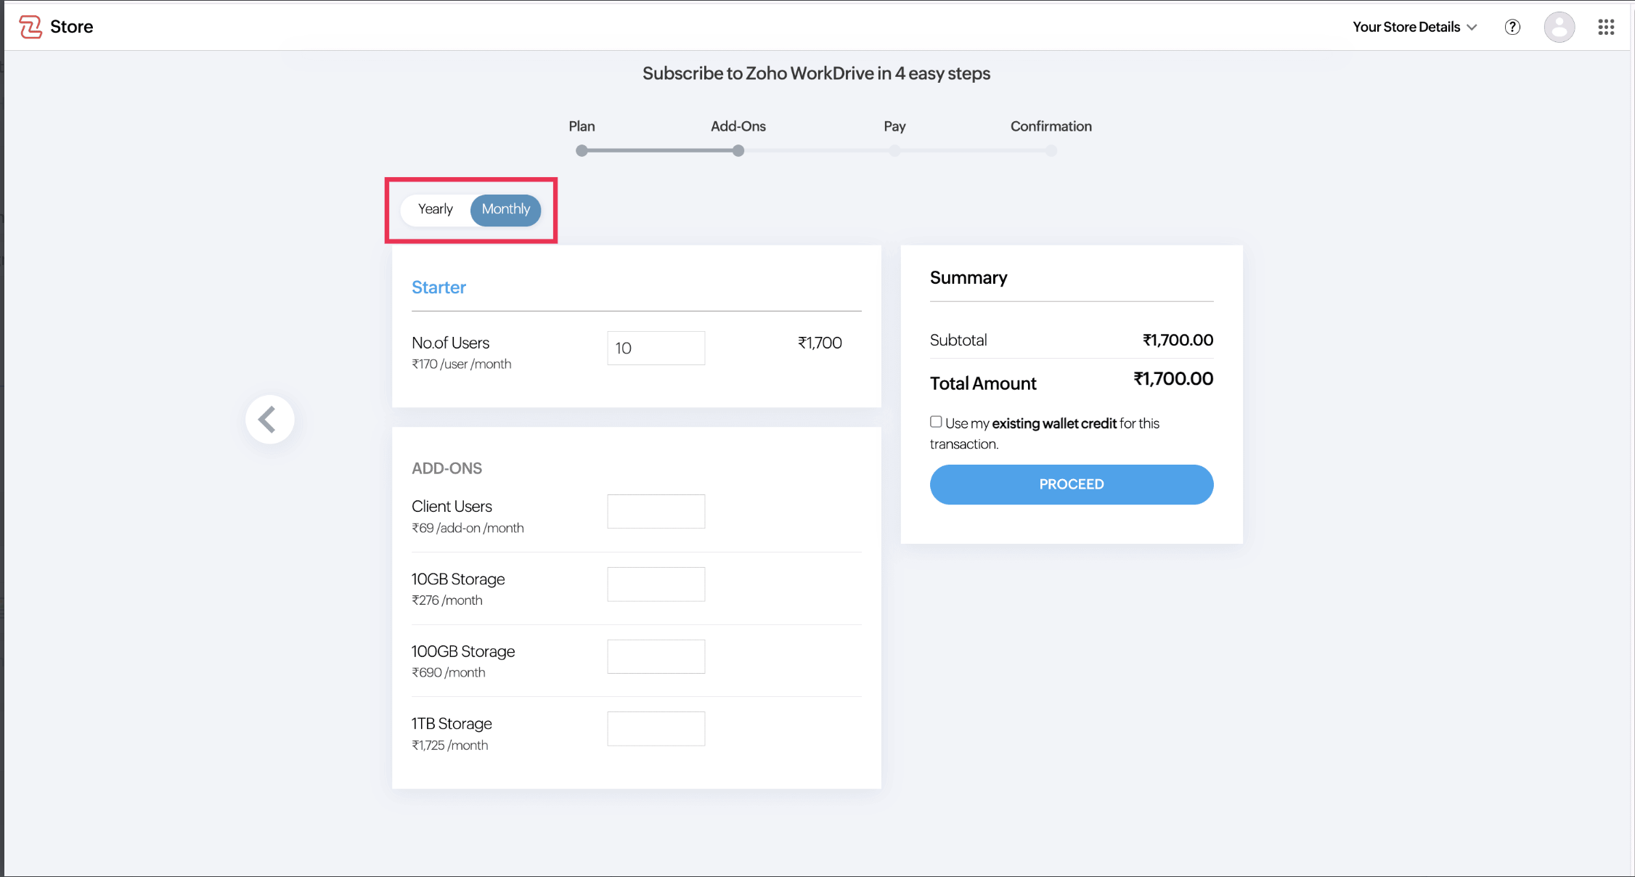This screenshot has height=877, width=1635.
Task: Enable existing wallet credit checkbox
Action: [936, 422]
